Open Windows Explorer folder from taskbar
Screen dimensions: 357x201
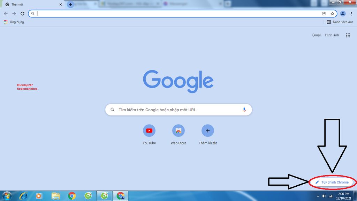[55, 196]
